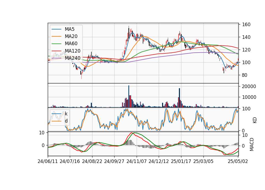This screenshot has height=190, width=265.
Task: Click the orange MA20 legend line sample
Action: 56,36
